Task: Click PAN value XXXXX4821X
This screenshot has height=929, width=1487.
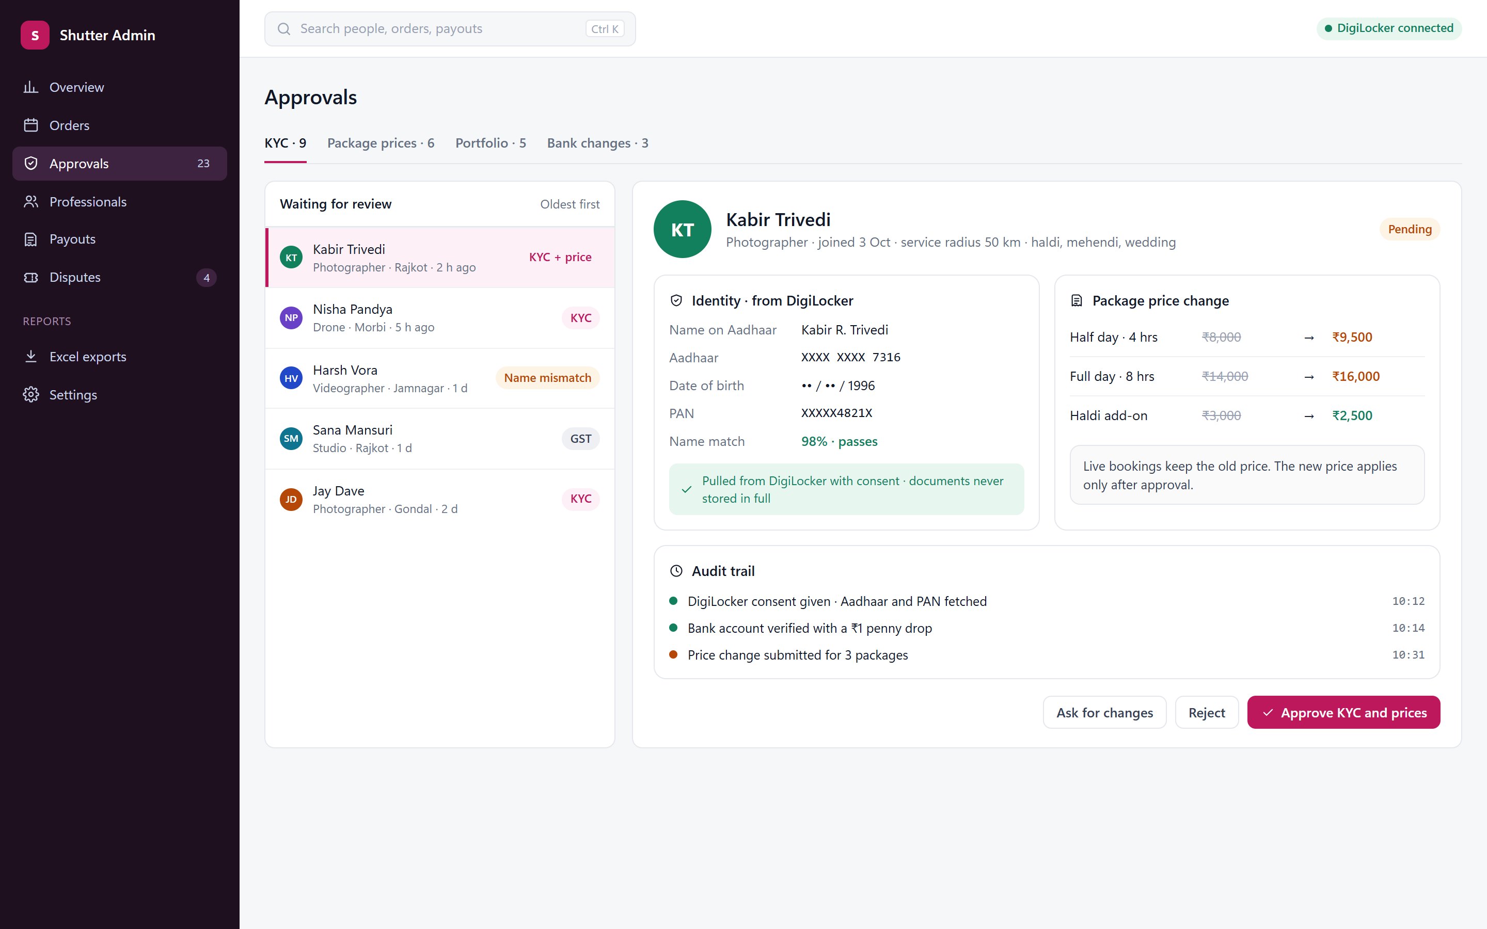Action: pyautogui.click(x=836, y=413)
